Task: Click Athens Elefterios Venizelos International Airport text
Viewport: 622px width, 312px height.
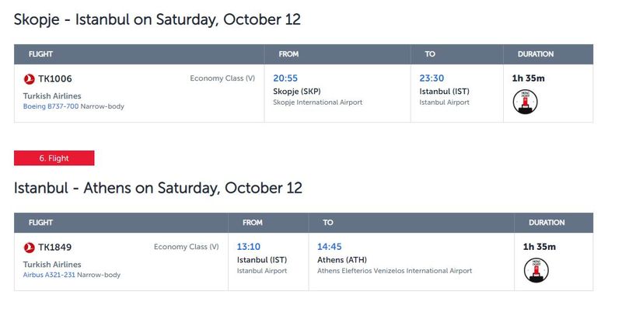Action: coord(395,271)
